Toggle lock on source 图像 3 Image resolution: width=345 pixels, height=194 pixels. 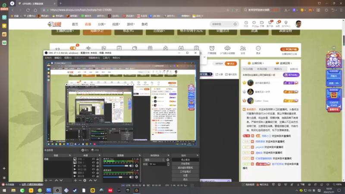pos(97,159)
